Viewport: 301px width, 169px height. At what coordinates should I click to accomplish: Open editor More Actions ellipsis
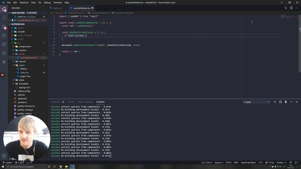pos(297,8)
